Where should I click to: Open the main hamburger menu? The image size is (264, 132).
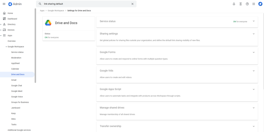(4, 4)
